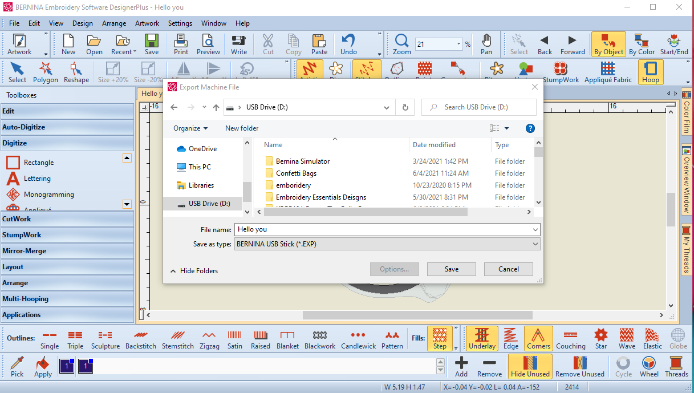This screenshot has height=393, width=694.
Task: Open the Artwork menu
Action: (x=147, y=23)
